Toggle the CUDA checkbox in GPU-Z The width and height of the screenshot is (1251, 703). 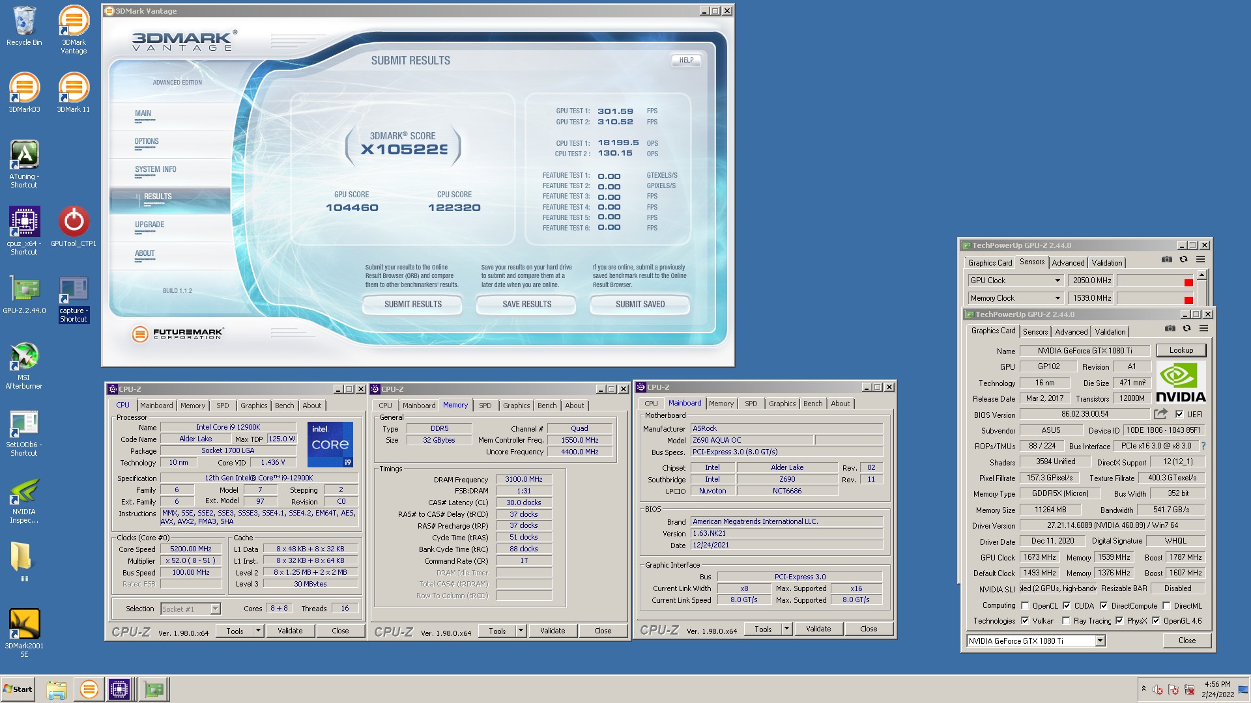tap(1067, 606)
